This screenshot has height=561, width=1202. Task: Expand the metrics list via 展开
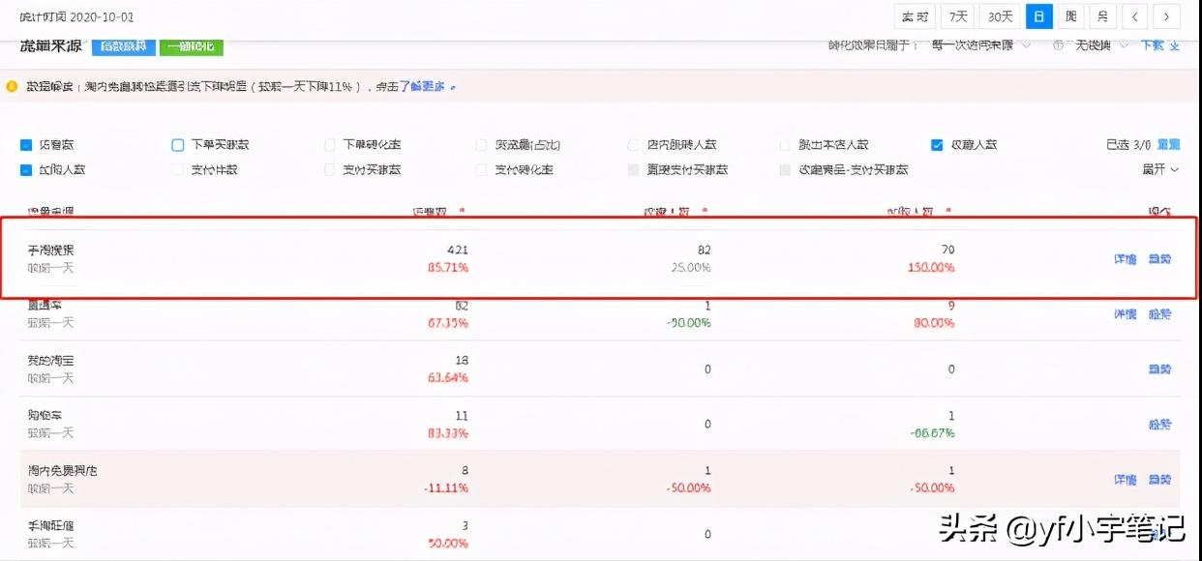click(x=1155, y=169)
